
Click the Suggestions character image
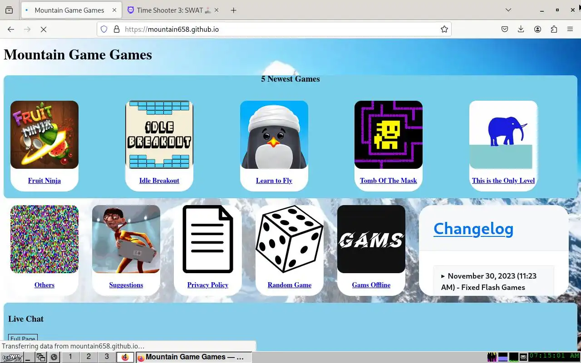(126, 239)
